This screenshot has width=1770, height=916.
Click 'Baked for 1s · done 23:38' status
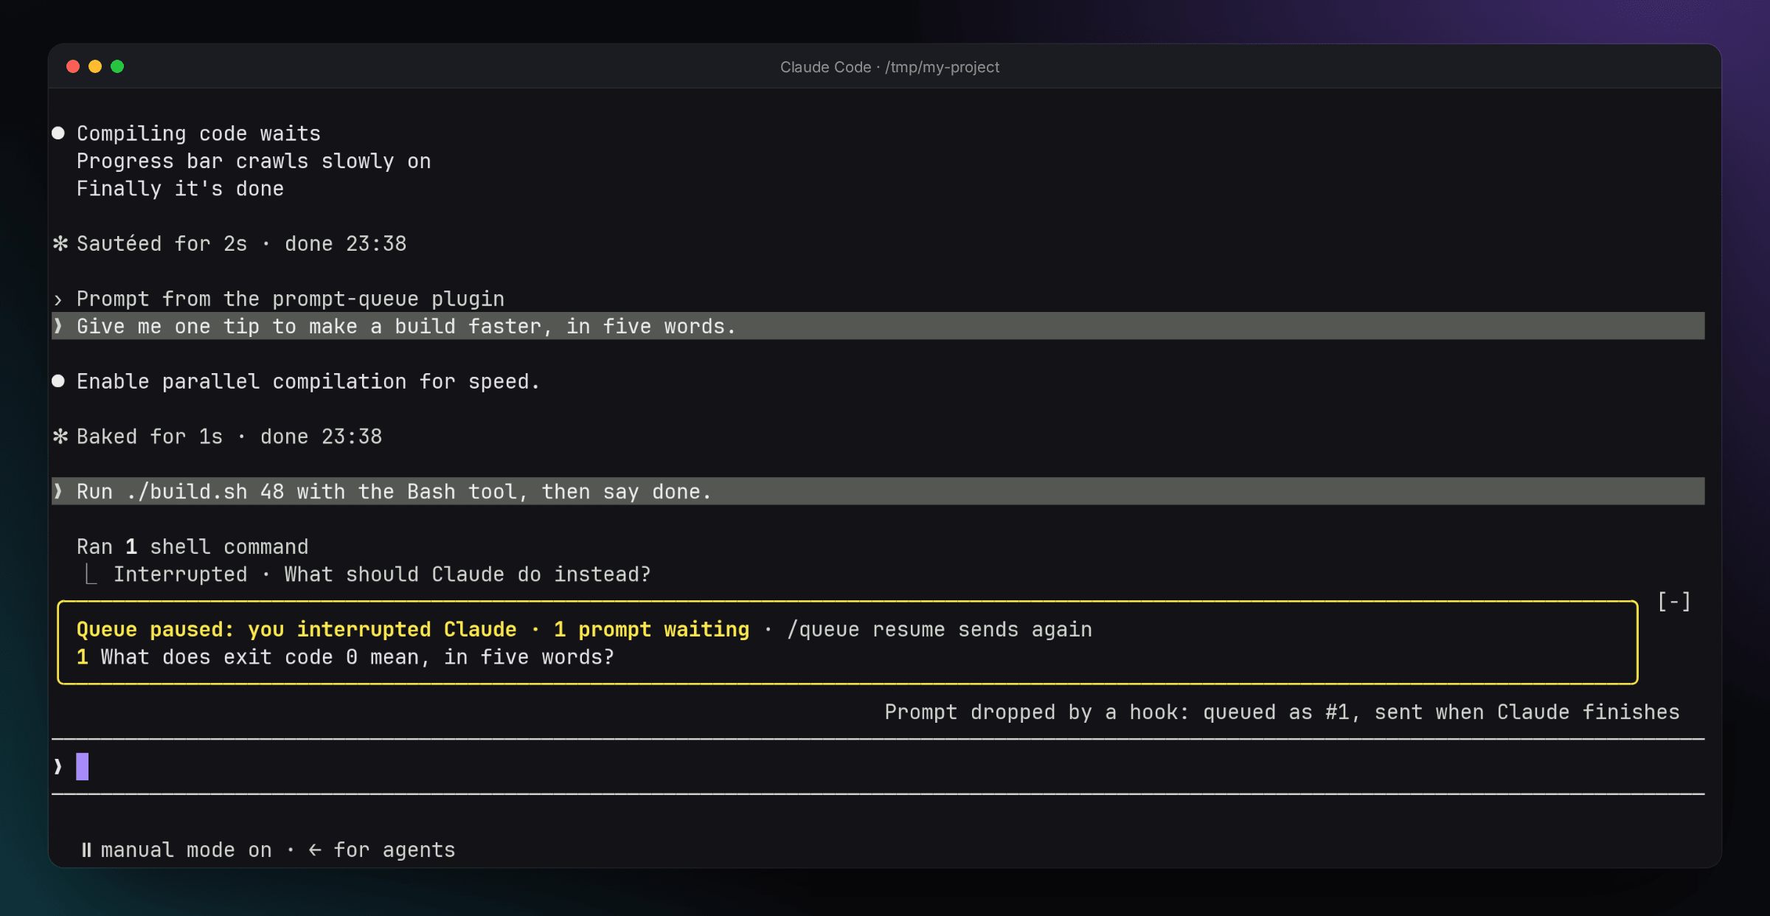coord(229,437)
